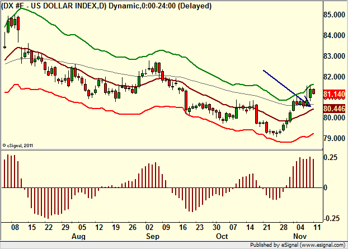Click the 14 date label on time axis
This screenshot has width=348, height=249.
tap(250, 228)
